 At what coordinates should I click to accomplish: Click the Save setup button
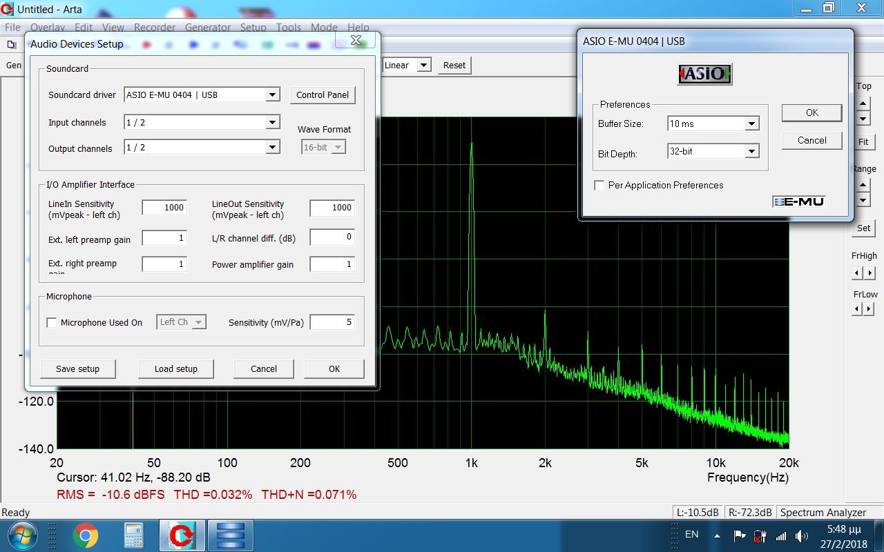(x=77, y=369)
